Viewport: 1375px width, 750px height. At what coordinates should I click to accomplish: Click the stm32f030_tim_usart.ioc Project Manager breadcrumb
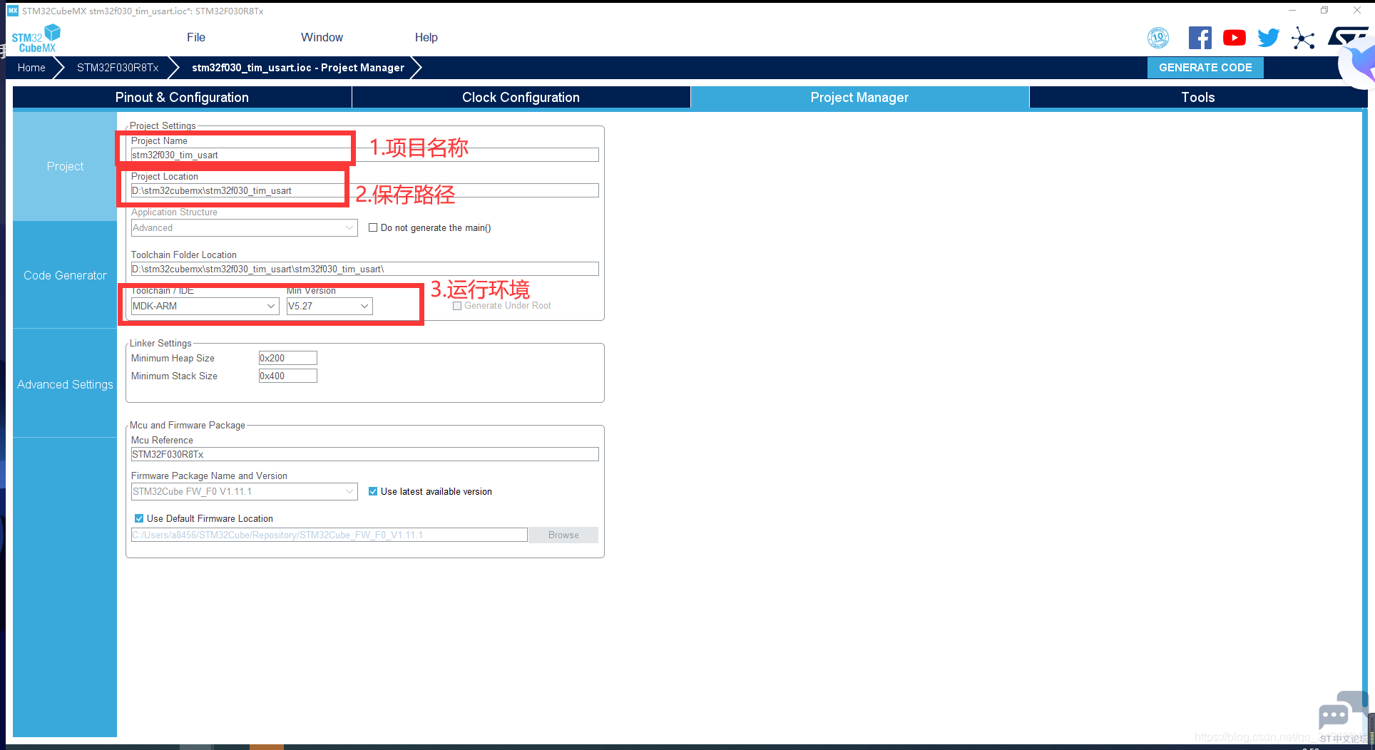(298, 68)
